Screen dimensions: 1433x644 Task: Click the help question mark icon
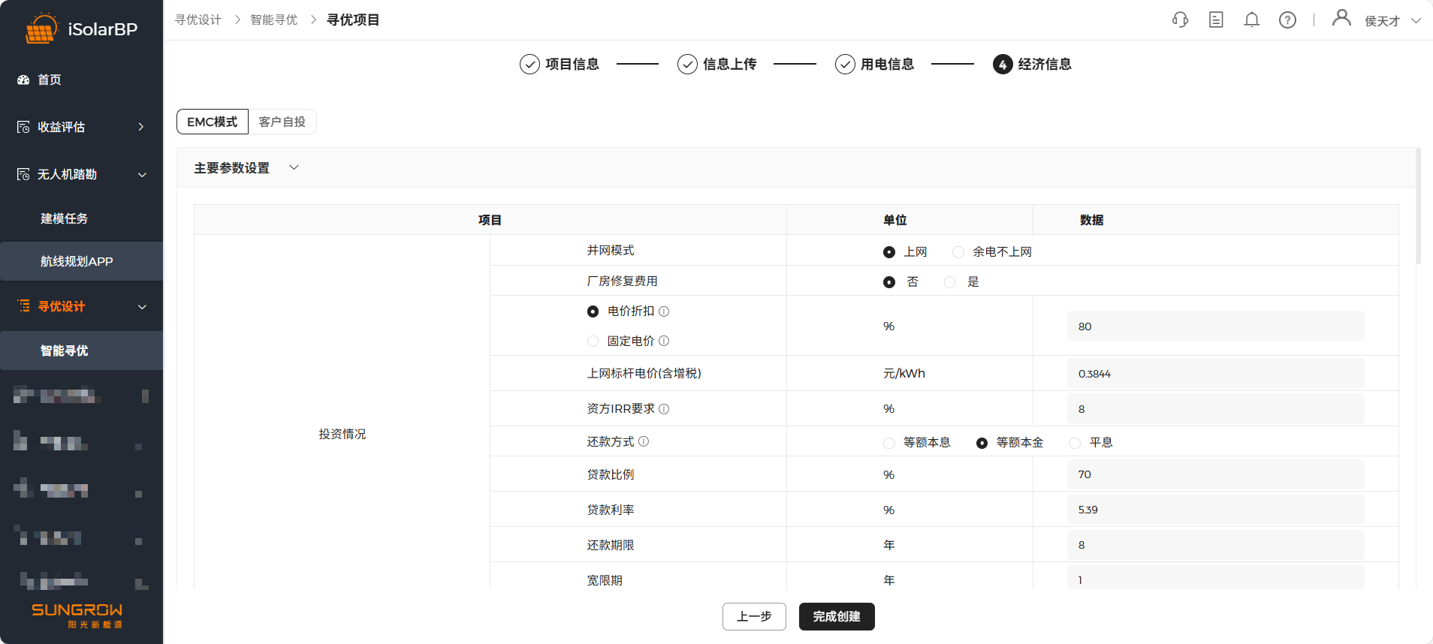(x=1287, y=20)
